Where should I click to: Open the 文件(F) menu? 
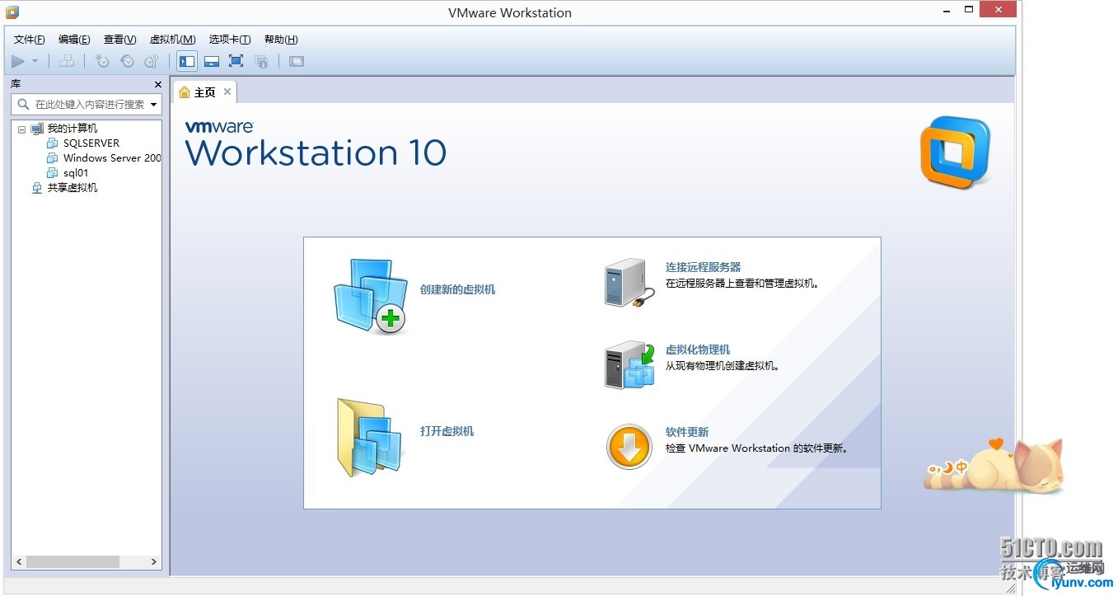pyautogui.click(x=30, y=40)
